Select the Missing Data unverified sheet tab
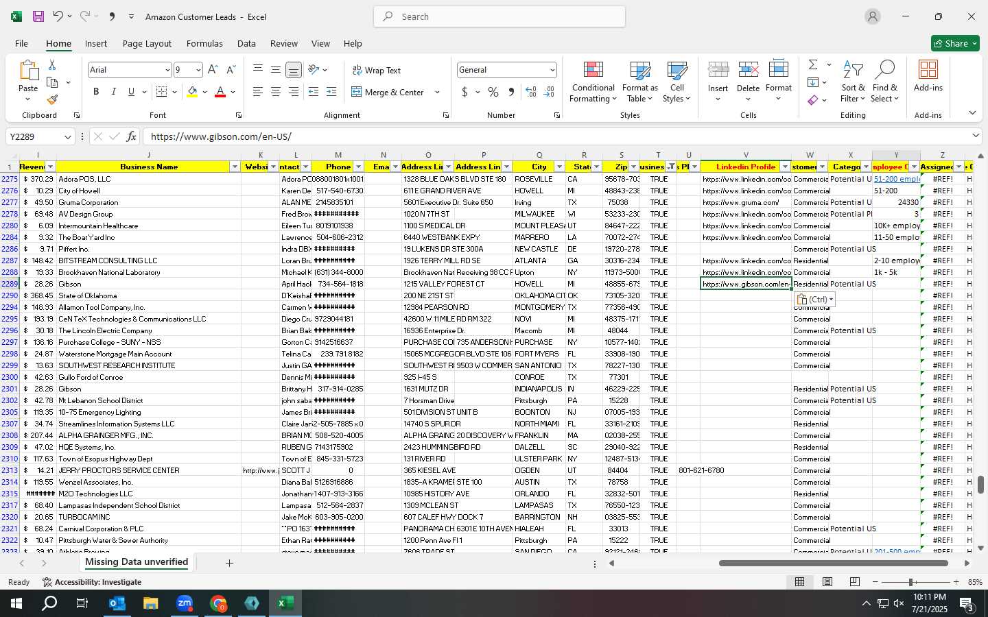The height and width of the screenshot is (617, 988). 137,562
